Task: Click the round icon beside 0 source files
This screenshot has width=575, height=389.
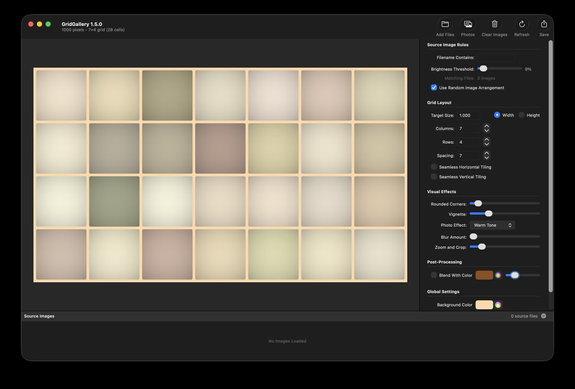Action: (543, 316)
